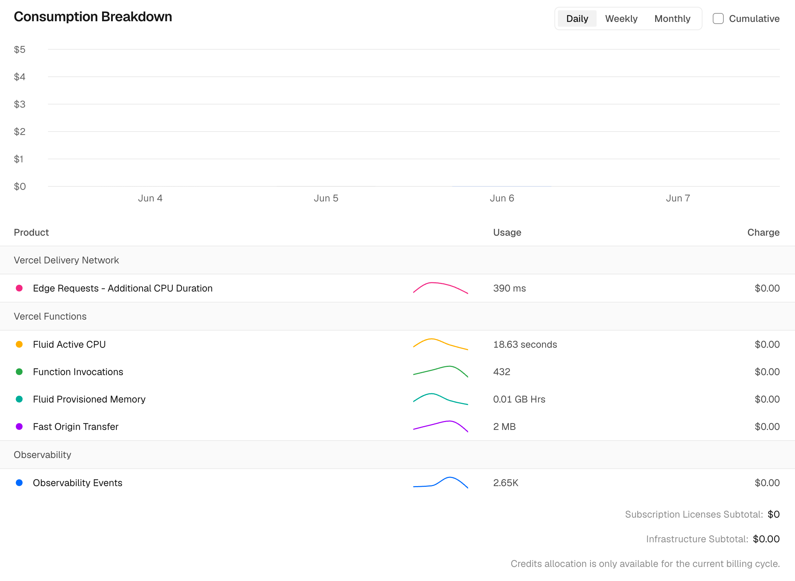The image size is (795, 581).
Task: Click the 390 ms usage value
Action: (x=509, y=288)
